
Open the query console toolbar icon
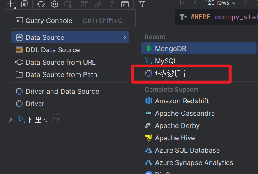125,4
